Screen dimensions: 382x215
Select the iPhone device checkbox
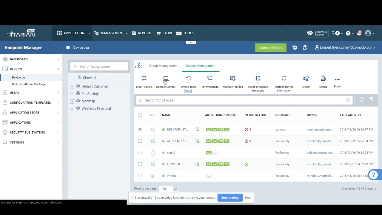(x=140, y=176)
